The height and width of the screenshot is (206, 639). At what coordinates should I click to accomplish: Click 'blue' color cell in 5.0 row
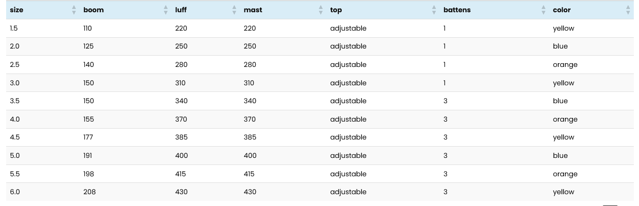click(560, 156)
